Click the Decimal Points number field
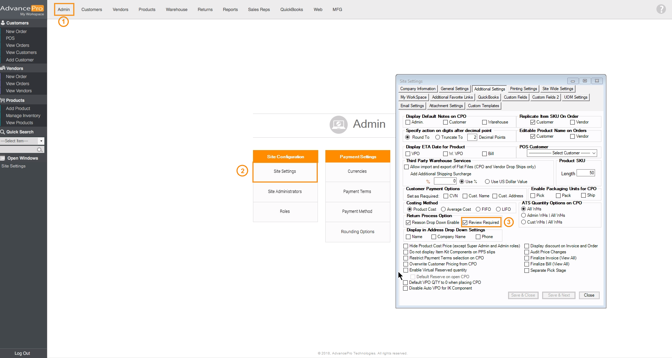Image resolution: width=672 pixels, height=358 pixels. [x=472, y=137]
